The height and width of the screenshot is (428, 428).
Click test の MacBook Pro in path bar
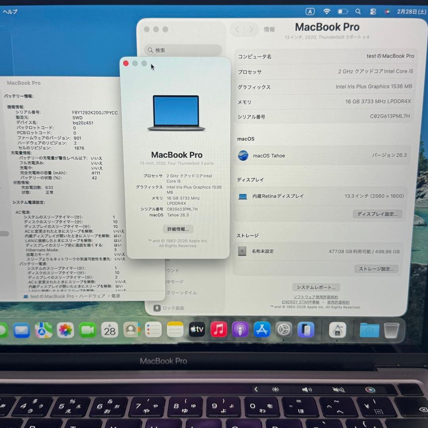52,296
